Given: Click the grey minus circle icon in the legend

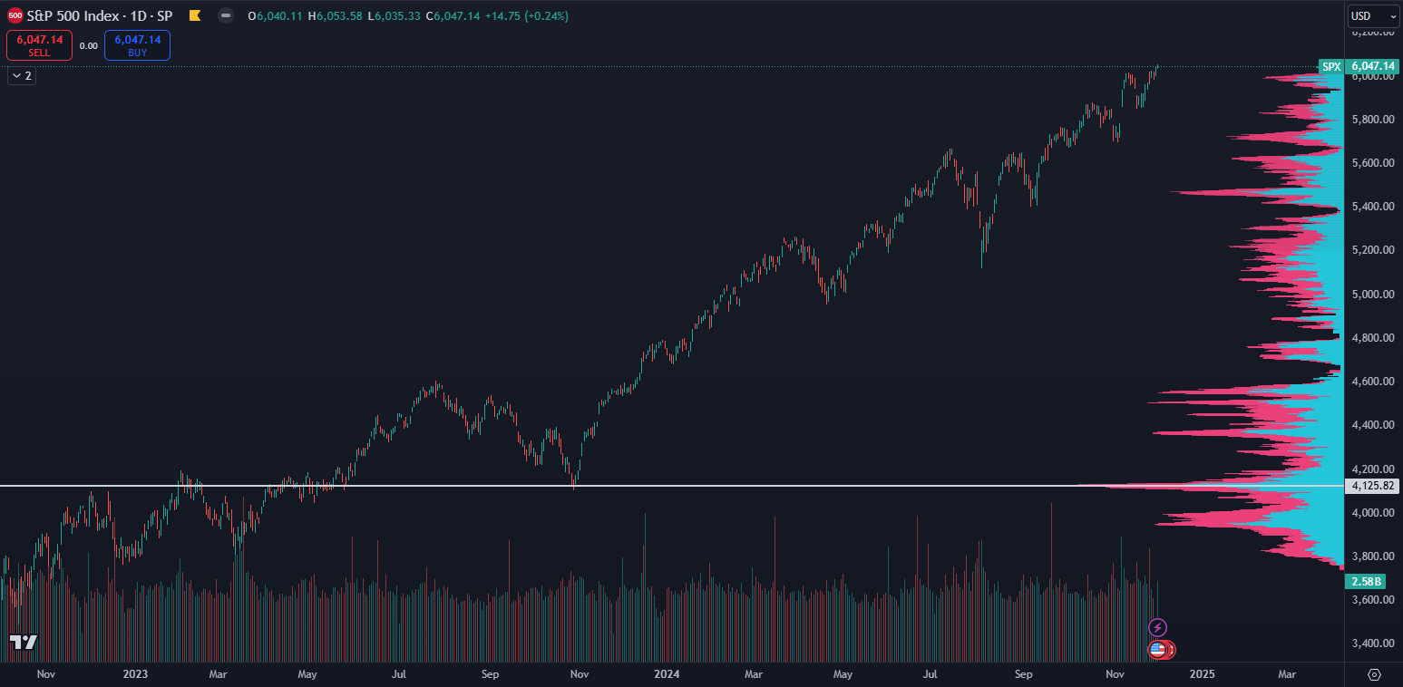Looking at the screenshot, I should pos(225,15).
